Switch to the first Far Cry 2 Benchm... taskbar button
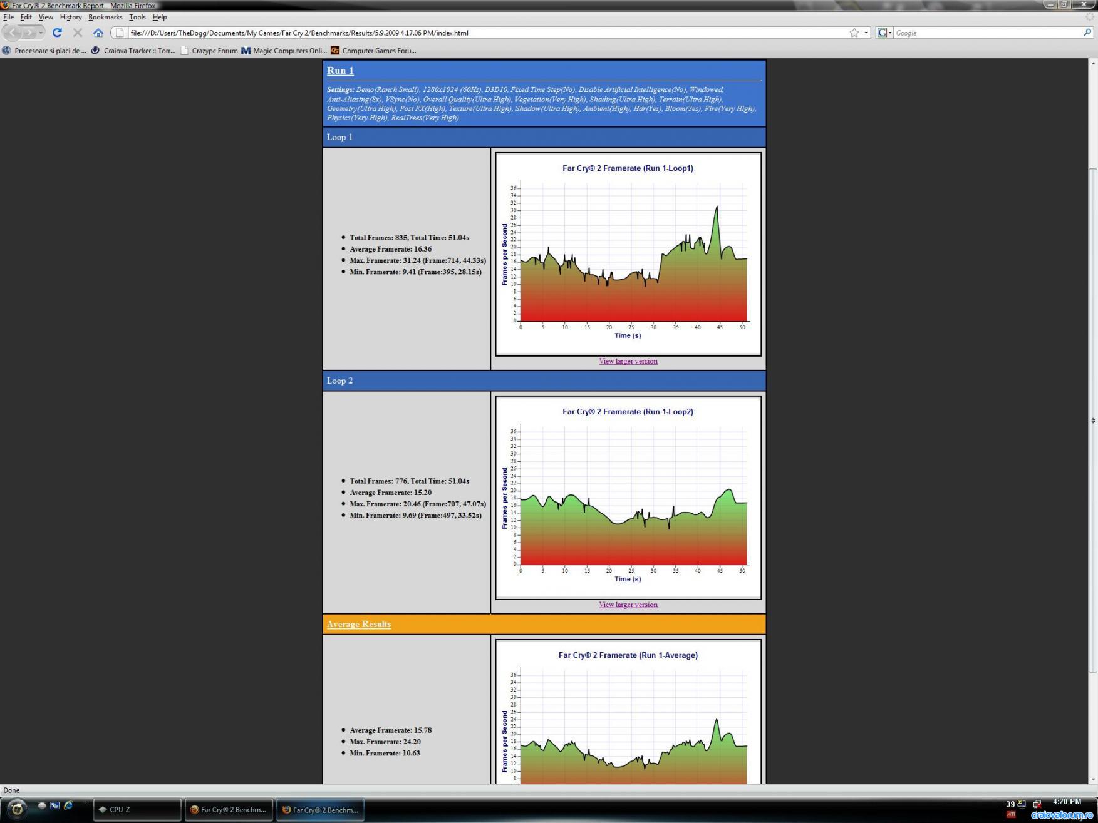 pyautogui.click(x=229, y=809)
